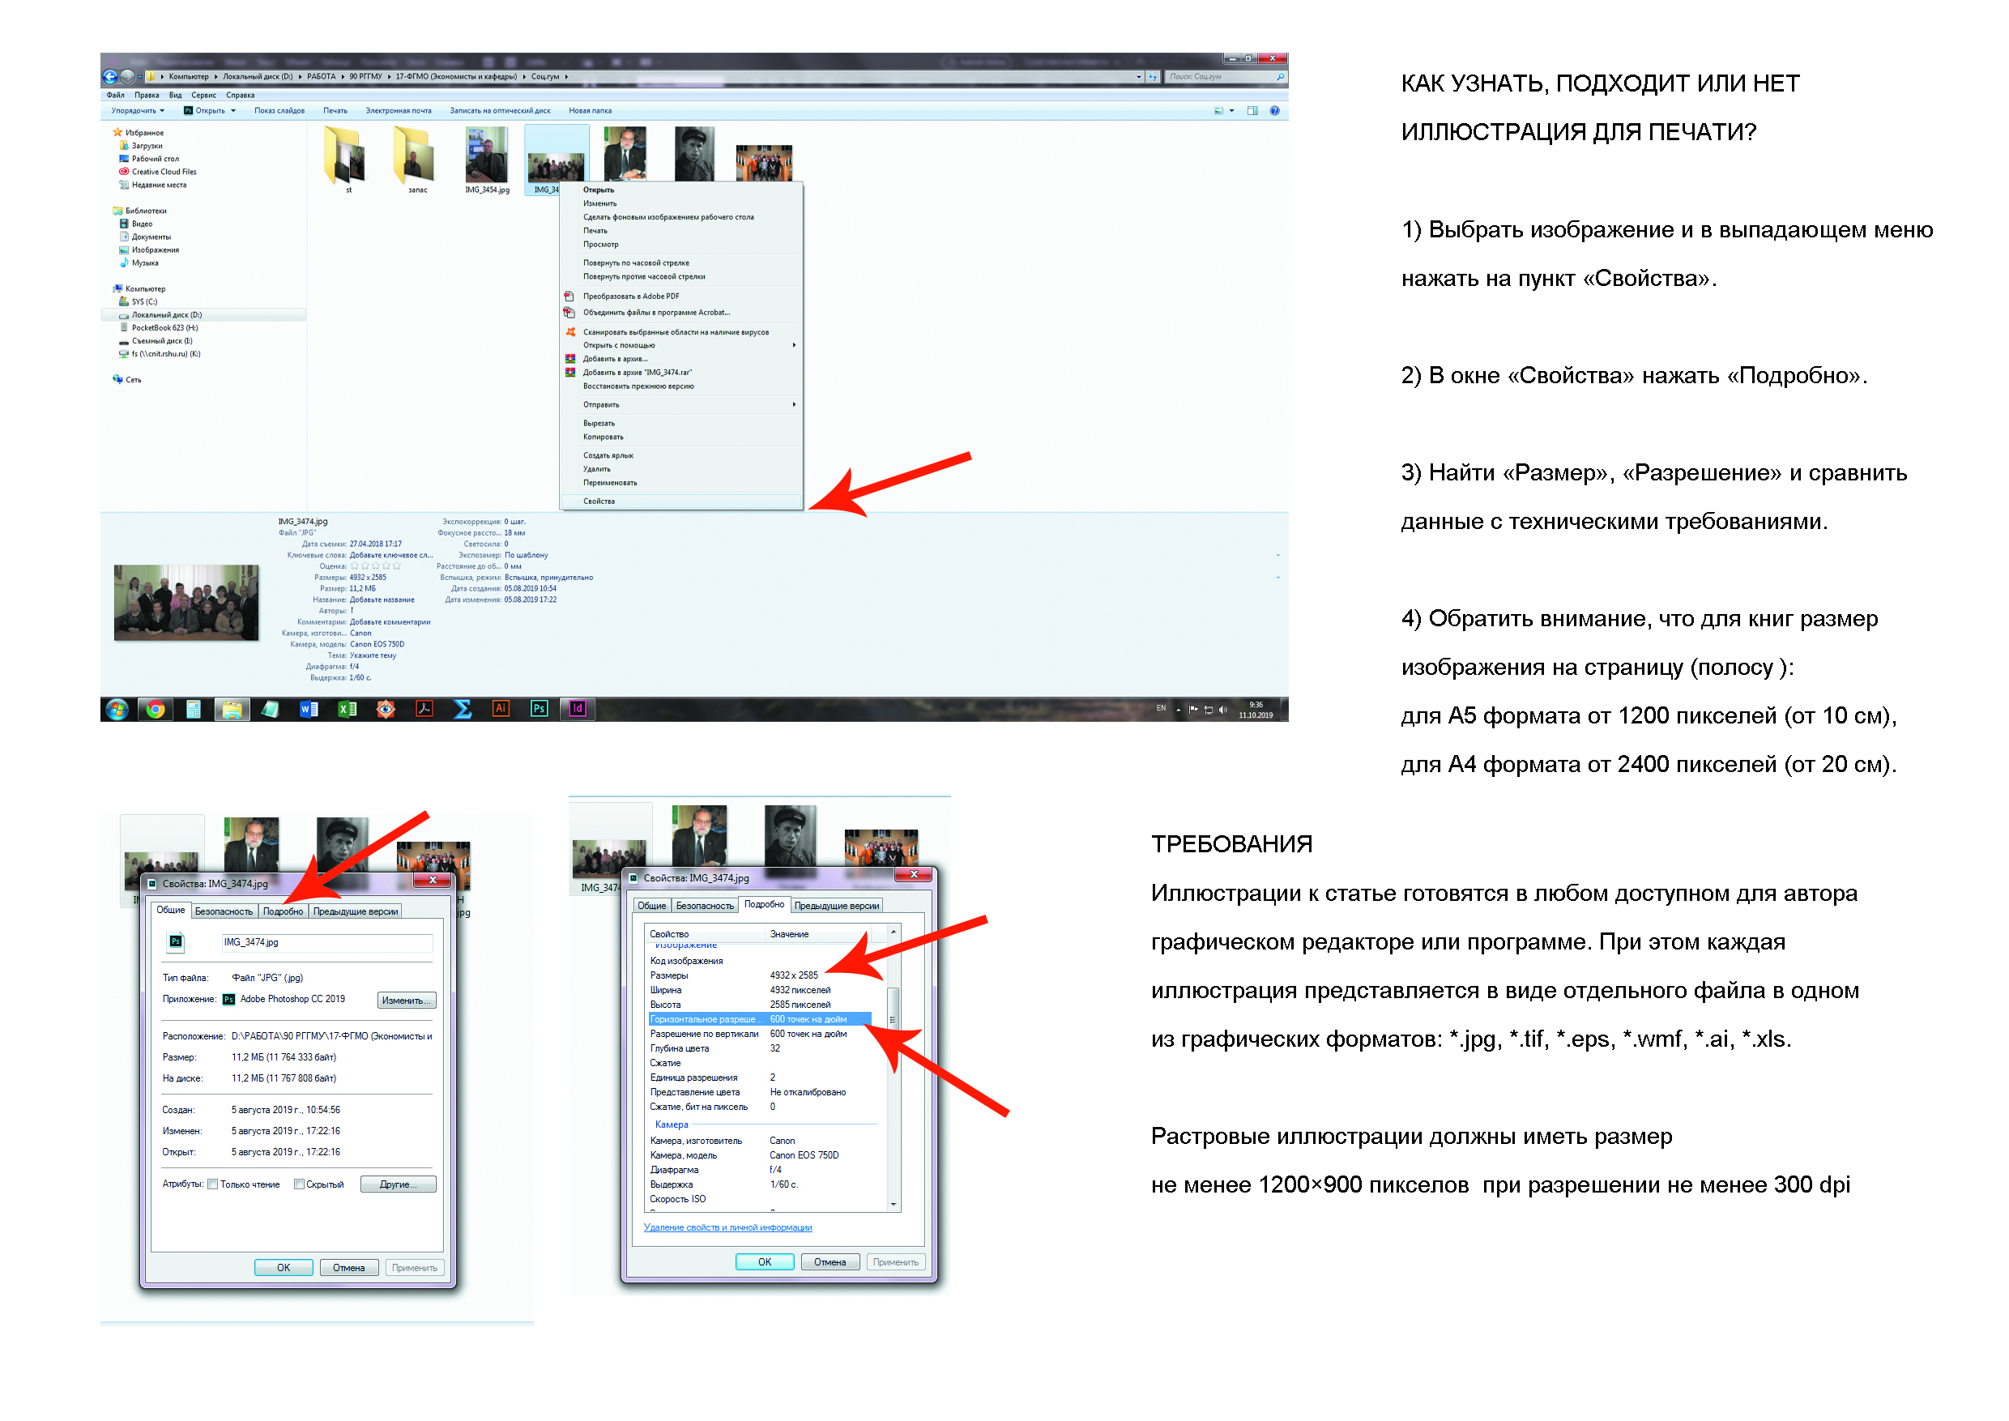Click the search magnifier icon in Explorer
Image resolution: width=2009 pixels, height=1421 pixels.
tap(1280, 77)
